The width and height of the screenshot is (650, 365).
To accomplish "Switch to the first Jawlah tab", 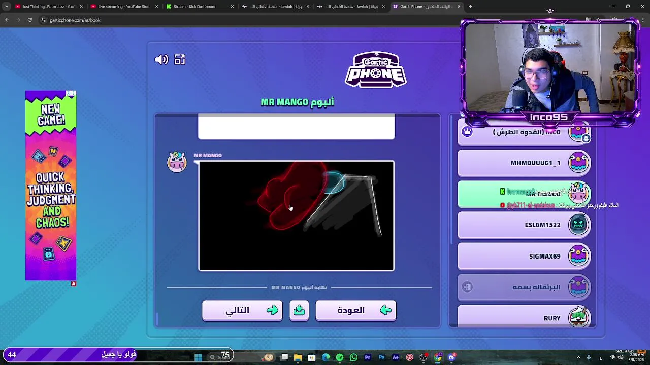I will pos(274,7).
